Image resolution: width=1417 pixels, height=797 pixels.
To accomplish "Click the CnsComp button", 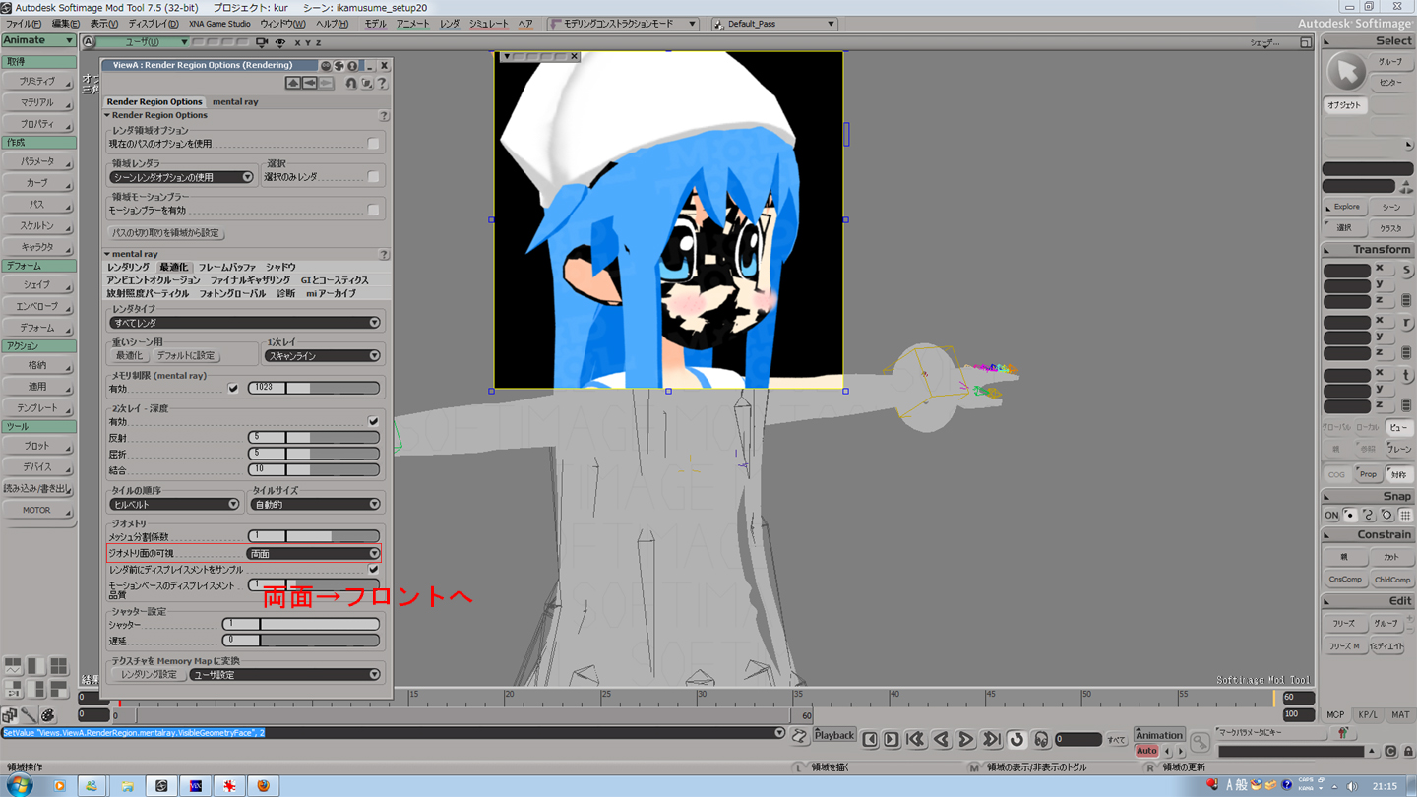I will click(x=1345, y=580).
